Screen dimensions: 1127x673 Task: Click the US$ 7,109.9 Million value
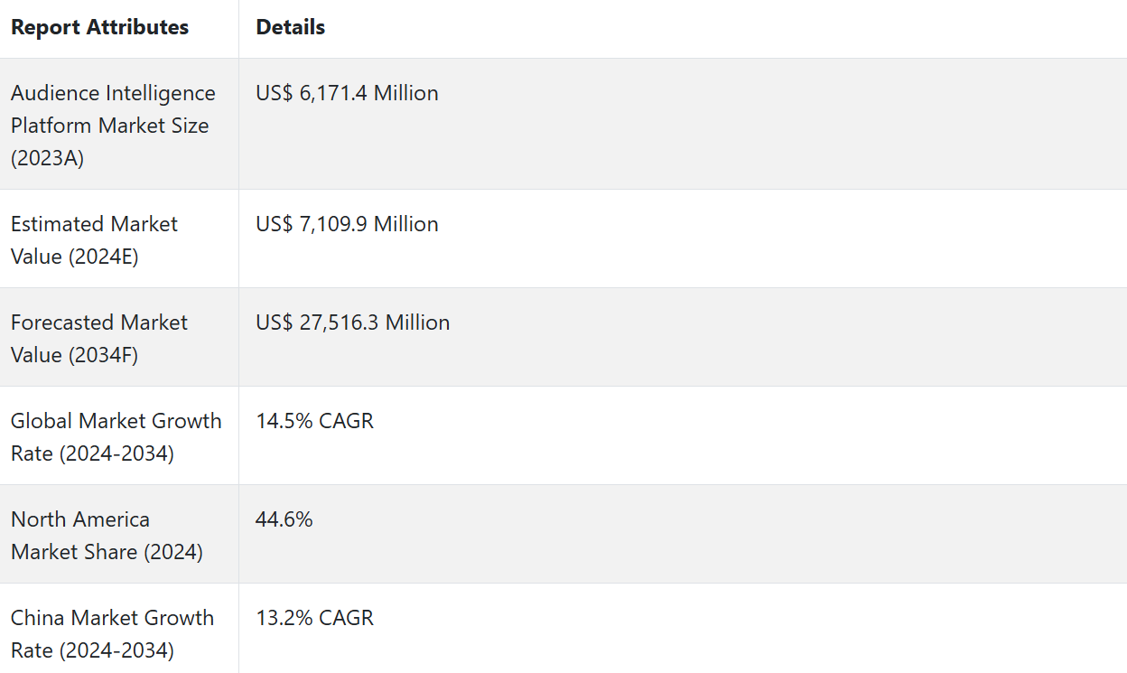(x=347, y=224)
